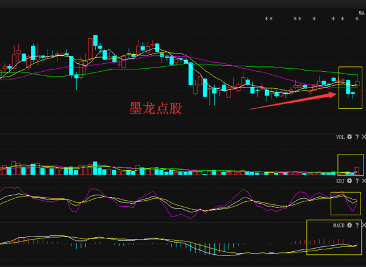Close the VOL indicator panel
366x267 pixels.
click(x=364, y=137)
